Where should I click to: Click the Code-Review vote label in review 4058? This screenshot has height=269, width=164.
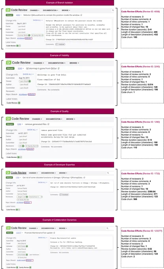click(x=11, y=46)
